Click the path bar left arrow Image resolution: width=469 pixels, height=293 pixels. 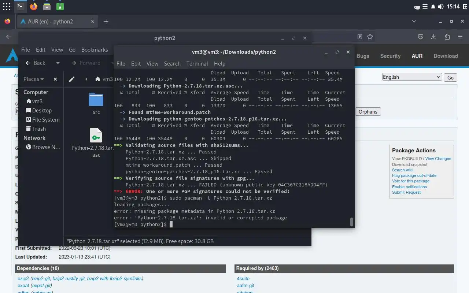coord(86,79)
